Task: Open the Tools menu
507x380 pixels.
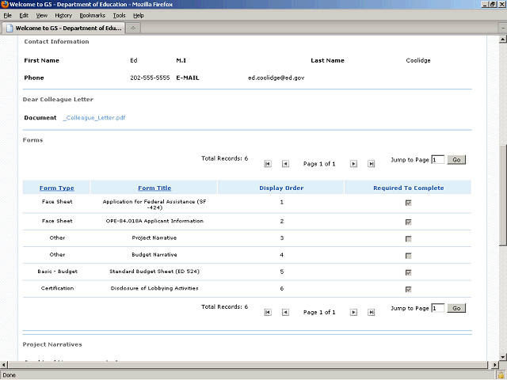Action: click(119, 15)
